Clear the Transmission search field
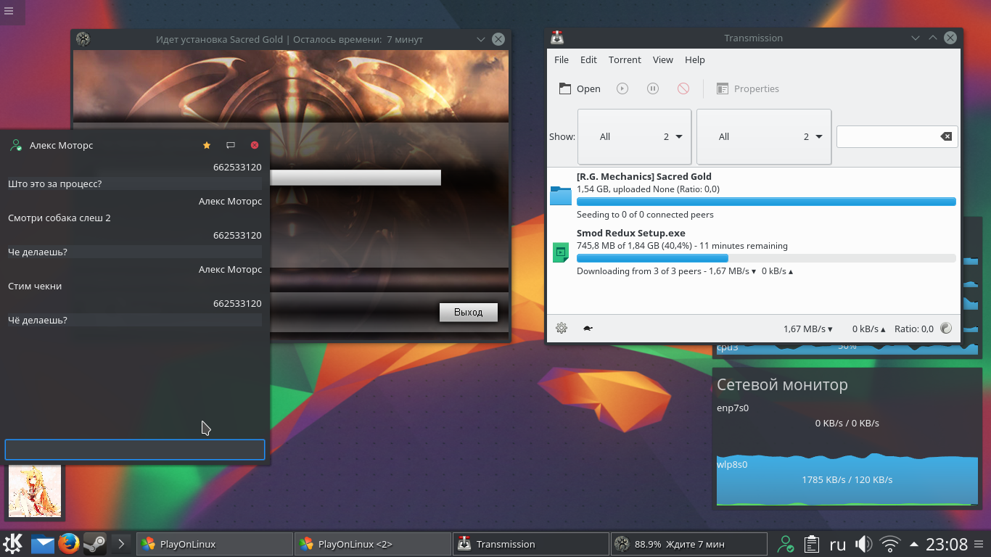 946,136
